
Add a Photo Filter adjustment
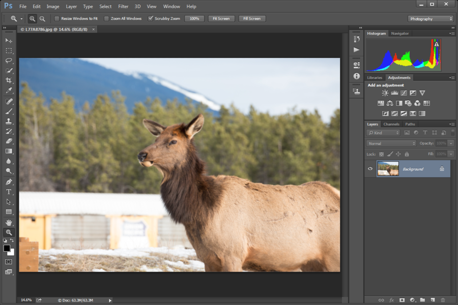click(x=408, y=103)
